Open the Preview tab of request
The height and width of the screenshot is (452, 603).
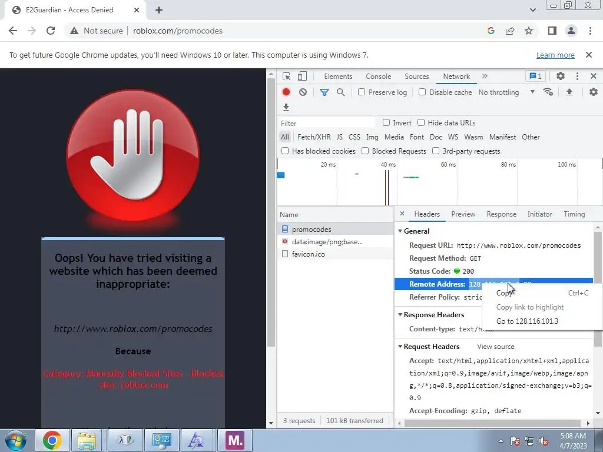pyautogui.click(x=463, y=214)
